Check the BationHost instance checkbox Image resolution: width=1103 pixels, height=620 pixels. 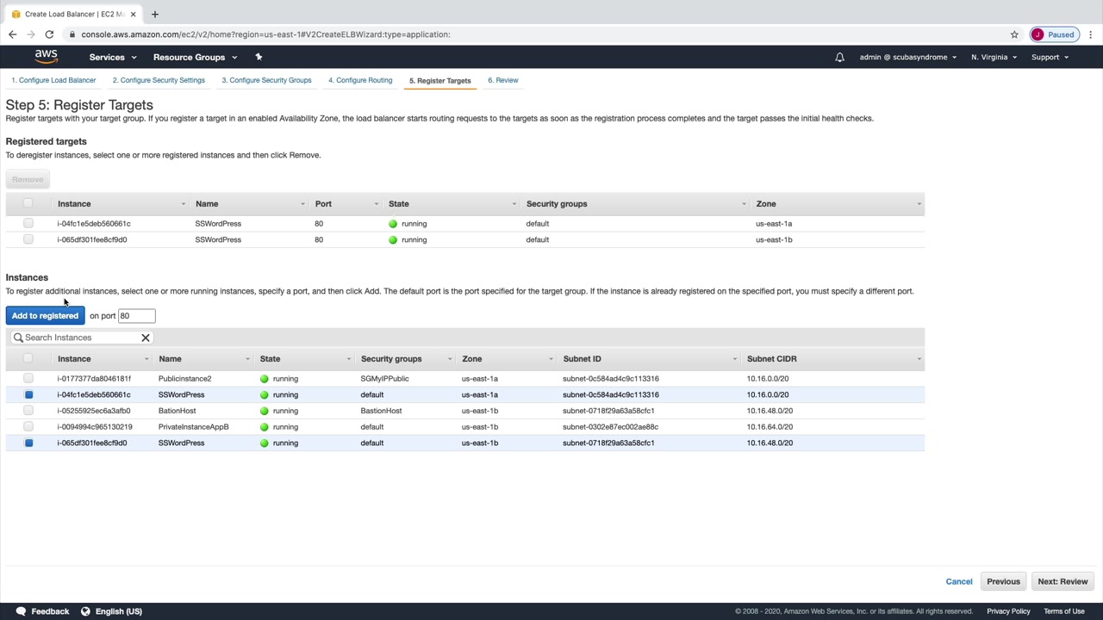(28, 411)
